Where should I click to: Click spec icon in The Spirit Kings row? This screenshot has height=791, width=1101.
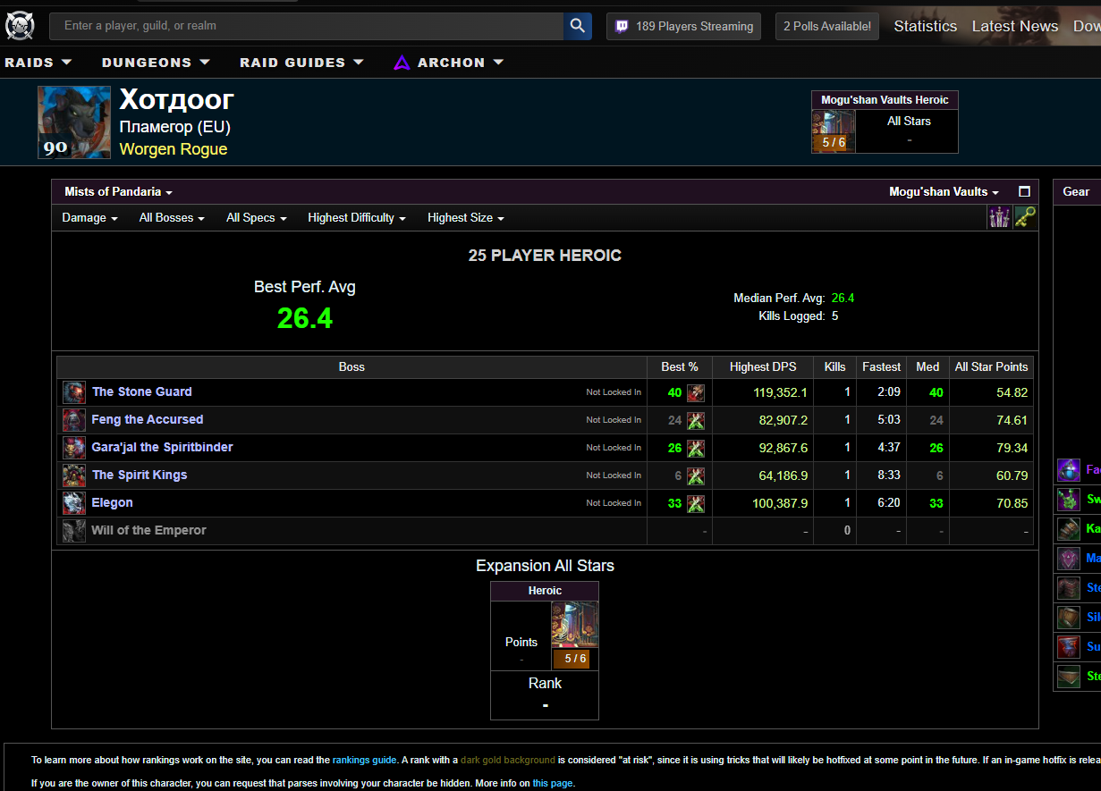[x=696, y=475]
